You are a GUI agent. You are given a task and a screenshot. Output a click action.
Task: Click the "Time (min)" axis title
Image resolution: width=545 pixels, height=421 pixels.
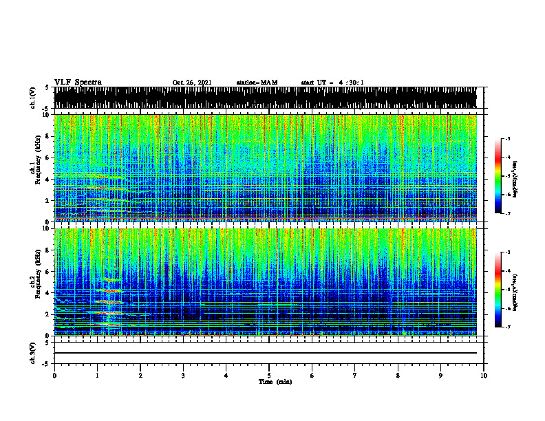pos(275,382)
